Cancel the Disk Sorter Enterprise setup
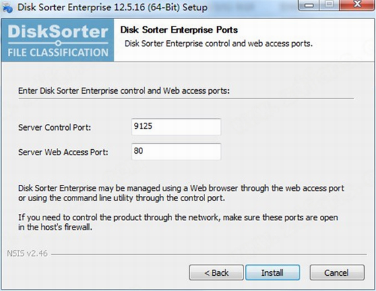Image resolution: width=376 pixels, height=291 pixels. click(337, 273)
